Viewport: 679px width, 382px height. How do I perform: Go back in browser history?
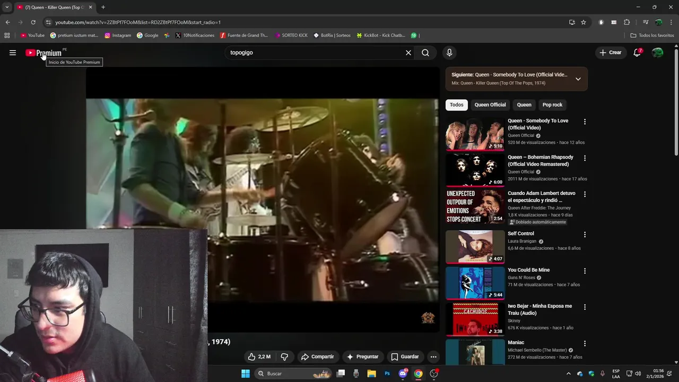[x=7, y=22]
